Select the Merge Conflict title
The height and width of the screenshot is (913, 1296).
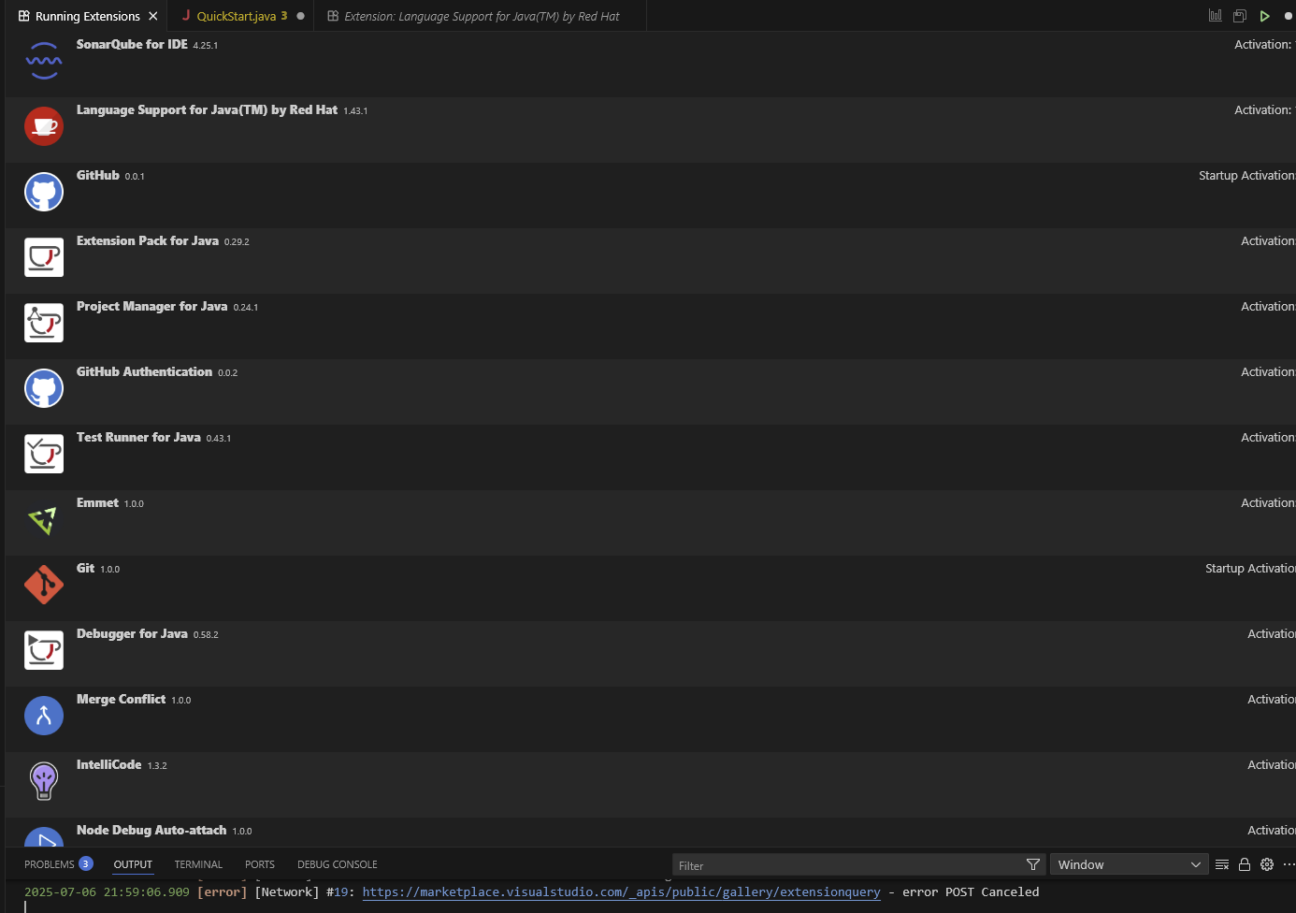(121, 699)
